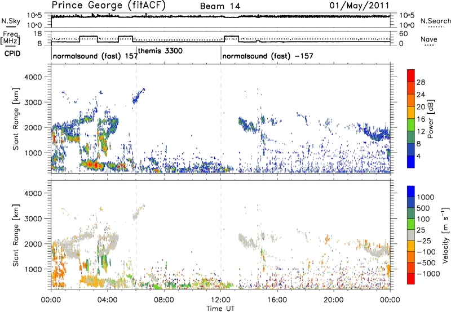The height and width of the screenshot is (312, 451).
Task: Click the velocity colorbar '-25' value
Action: tap(425, 241)
